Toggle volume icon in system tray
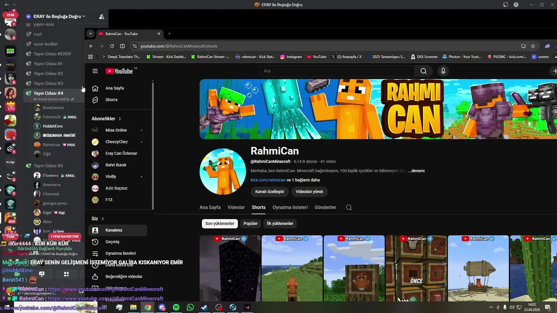 coord(512,307)
